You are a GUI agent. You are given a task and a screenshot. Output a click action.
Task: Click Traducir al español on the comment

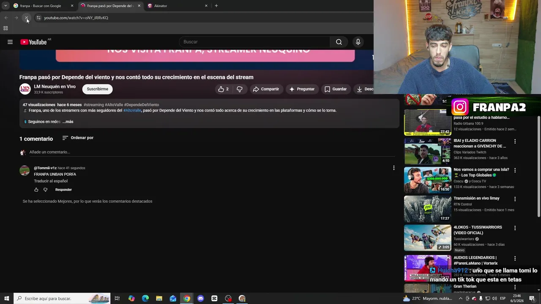click(x=51, y=181)
